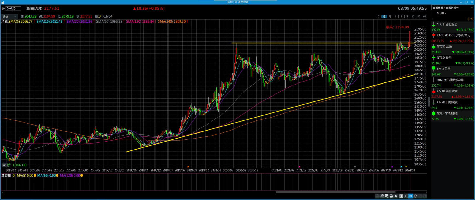The height and width of the screenshot is (200, 475).
Task: Open the panel layout icon
Action: (401, 196)
